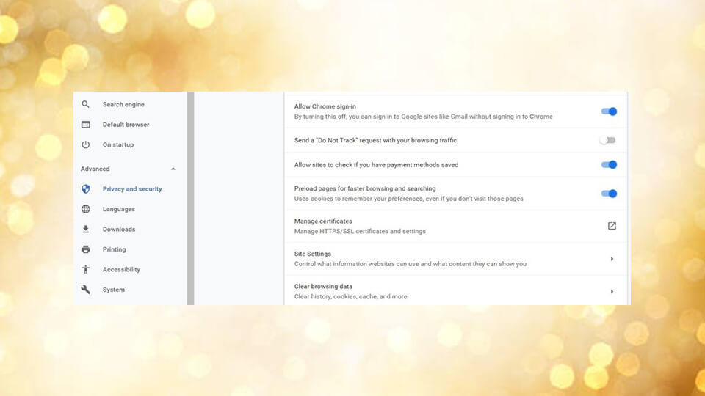Open Accessibility settings section
Viewport: 705px width, 396px height.
click(121, 270)
